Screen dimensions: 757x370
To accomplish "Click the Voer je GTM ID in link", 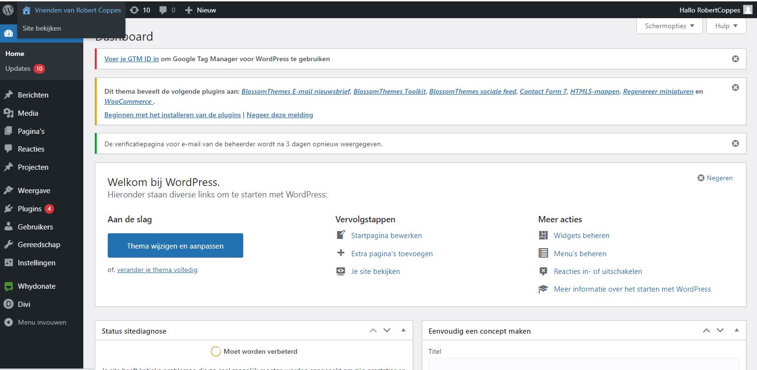I will click(x=132, y=59).
